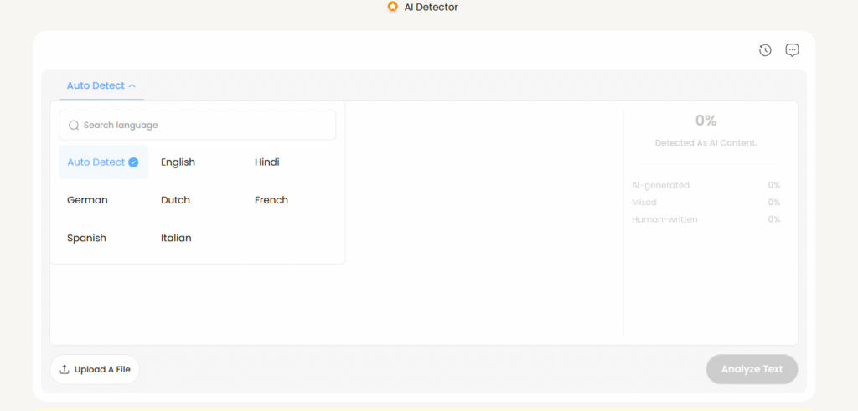The height and width of the screenshot is (411, 858).
Task: Click the Upload A File button label
Action: pos(102,369)
